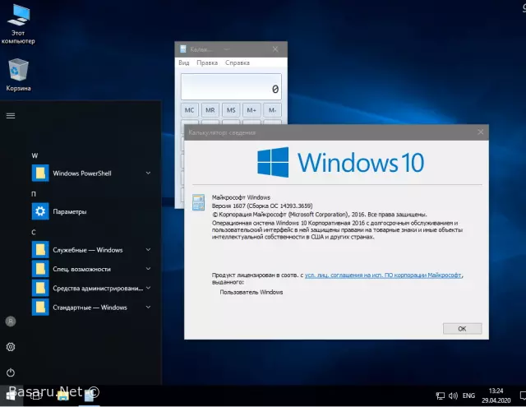Open the volume speaker tray icon
526x407 pixels.
click(x=453, y=396)
